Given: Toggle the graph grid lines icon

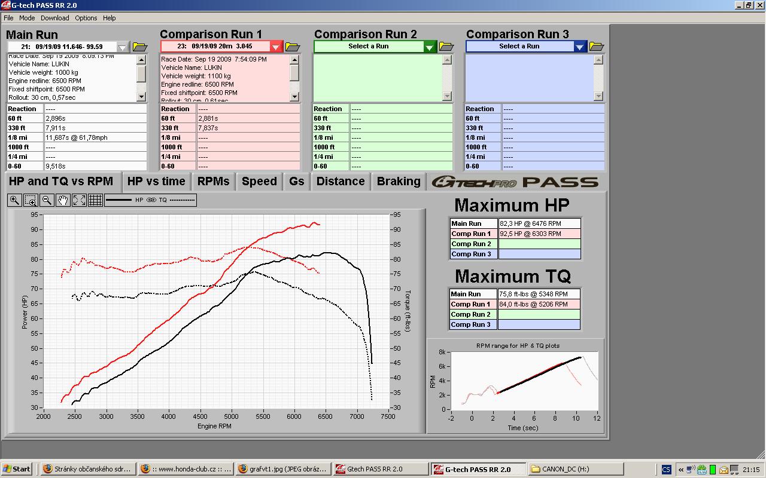Looking at the screenshot, I should 95,201.
